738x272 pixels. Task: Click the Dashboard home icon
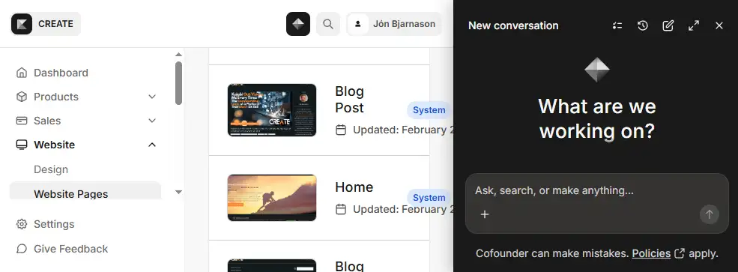[22, 73]
